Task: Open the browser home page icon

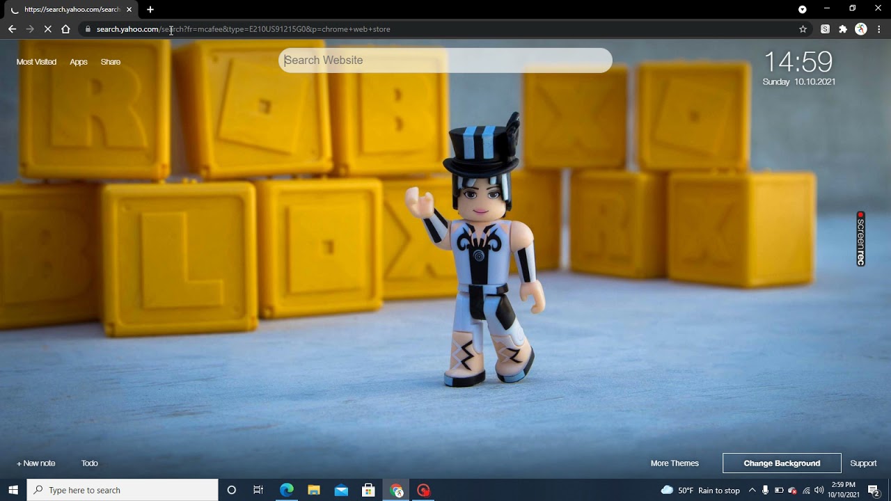Action: (x=65, y=29)
